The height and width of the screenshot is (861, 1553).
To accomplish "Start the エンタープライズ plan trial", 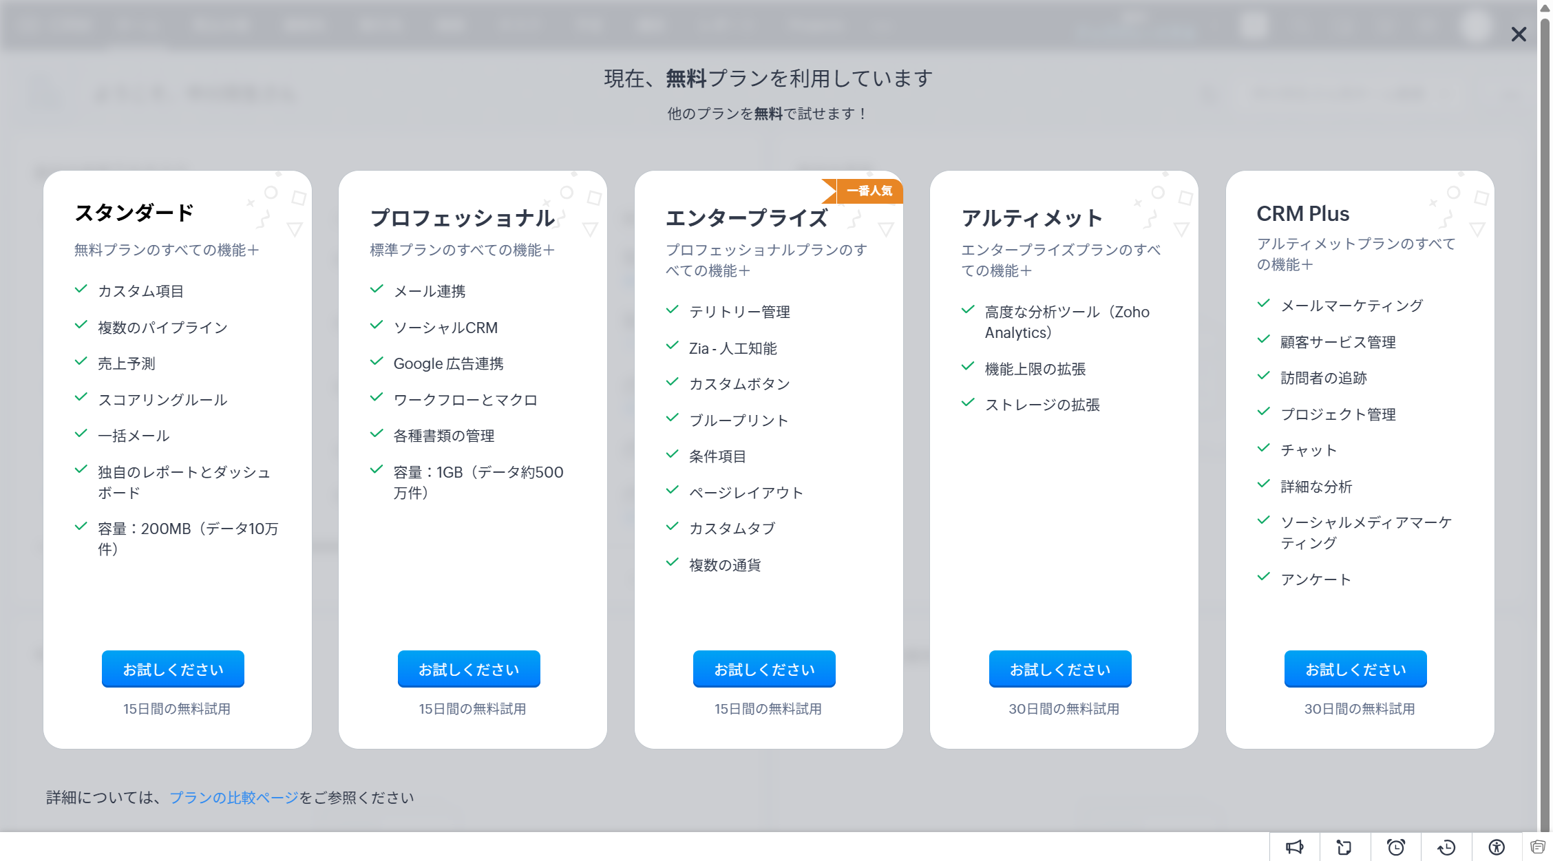I will (x=764, y=669).
